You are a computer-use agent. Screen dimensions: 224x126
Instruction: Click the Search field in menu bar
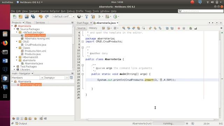tap(201, 11)
